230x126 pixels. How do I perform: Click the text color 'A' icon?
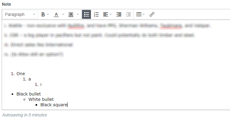coord(56,14)
